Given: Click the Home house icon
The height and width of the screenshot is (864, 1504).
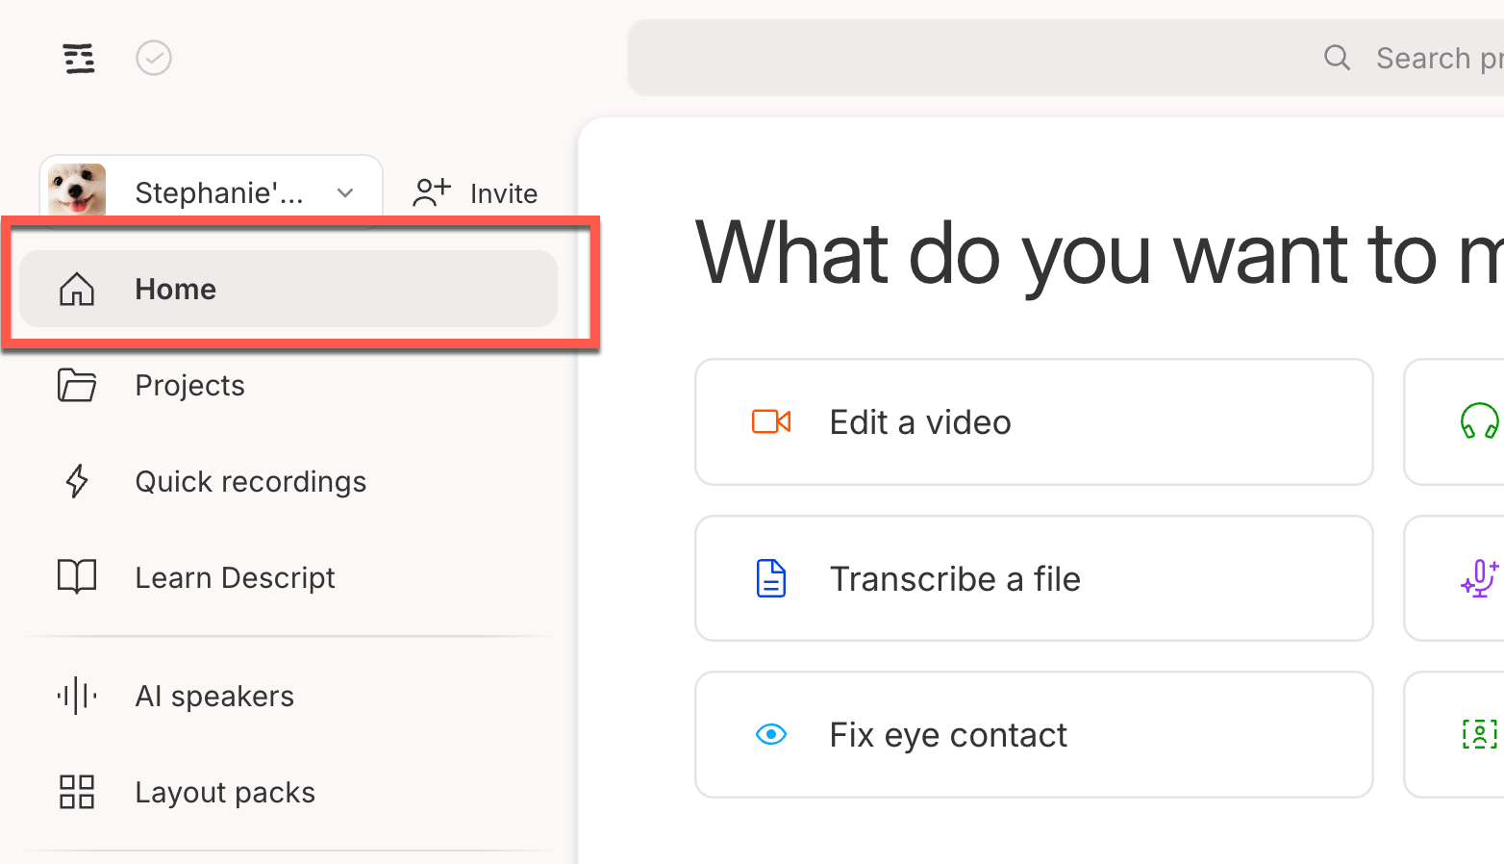Looking at the screenshot, I should (x=77, y=289).
